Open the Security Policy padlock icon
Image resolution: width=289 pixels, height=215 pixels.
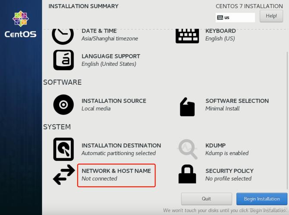pos(187,174)
